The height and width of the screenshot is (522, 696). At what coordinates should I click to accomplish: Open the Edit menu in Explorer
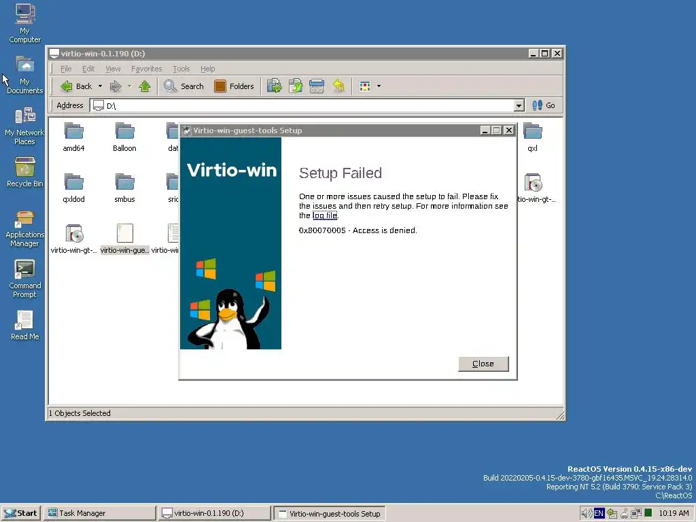pyautogui.click(x=88, y=69)
